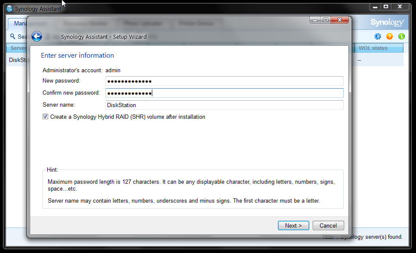Edit the Server name field
This screenshot has height=253, width=416.
point(225,105)
